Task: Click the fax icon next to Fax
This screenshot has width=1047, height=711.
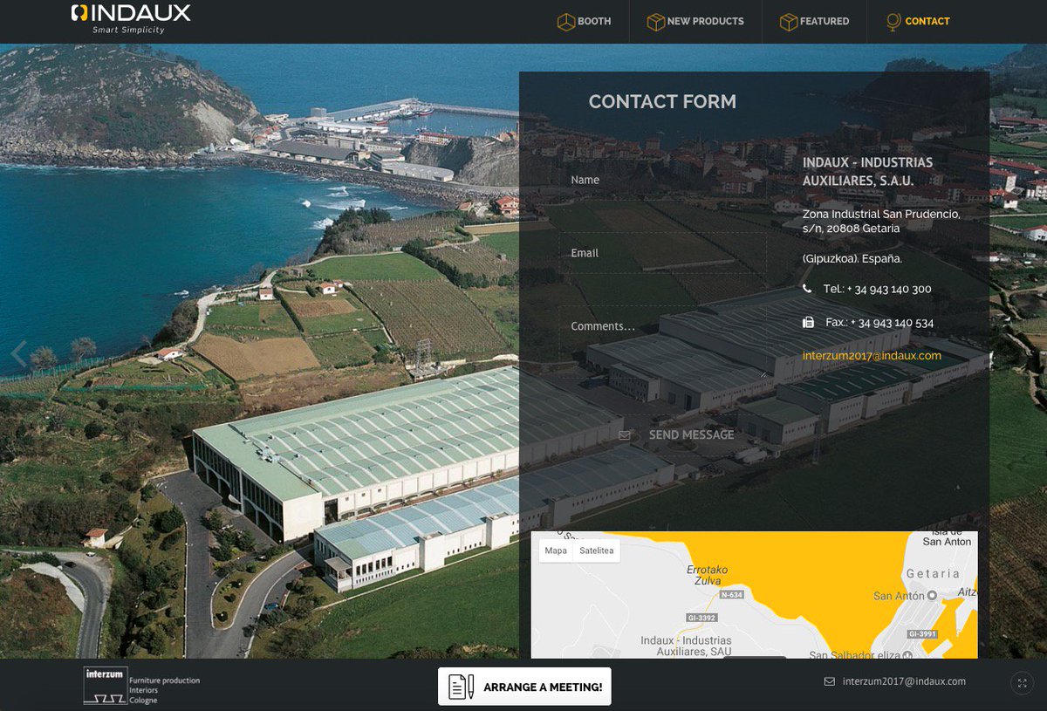Action: (808, 323)
